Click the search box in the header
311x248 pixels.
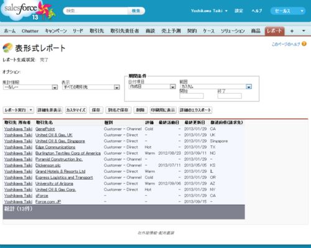click(x=96, y=11)
